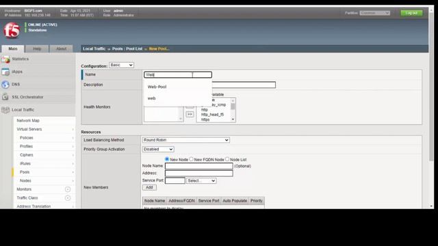Open the Load Balancing Method dropdown

185,140
